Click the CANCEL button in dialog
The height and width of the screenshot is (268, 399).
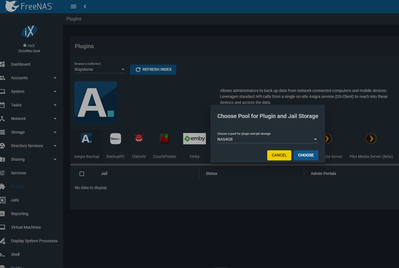click(x=279, y=155)
